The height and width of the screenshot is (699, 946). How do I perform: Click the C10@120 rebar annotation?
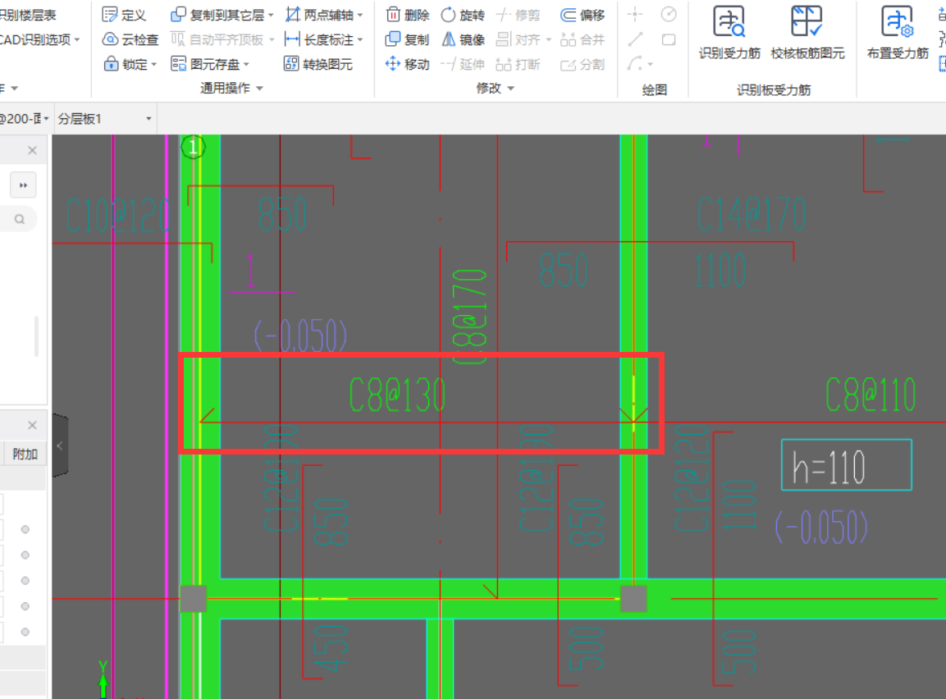point(119,215)
